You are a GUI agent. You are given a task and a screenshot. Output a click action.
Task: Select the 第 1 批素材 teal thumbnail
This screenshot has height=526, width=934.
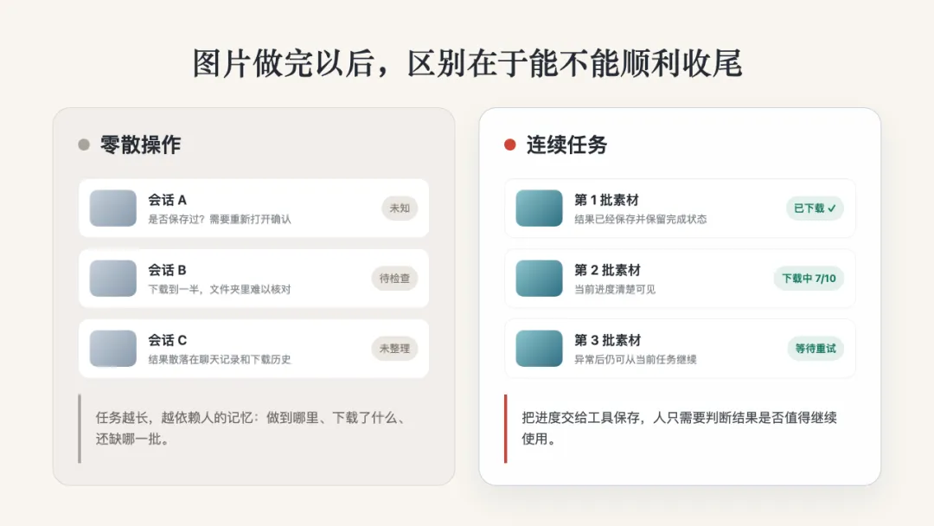coord(539,208)
